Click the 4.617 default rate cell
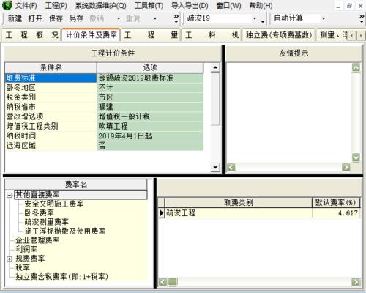This screenshot has height=293, width=366. (336, 213)
